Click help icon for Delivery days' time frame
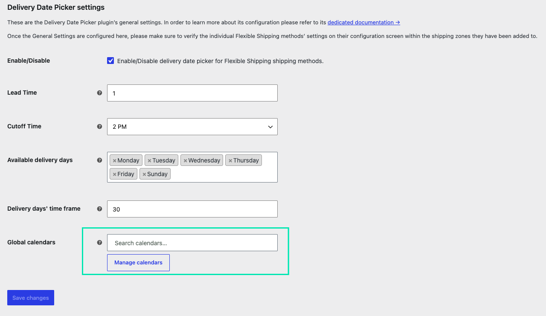Viewport: 546px width, 316px height. tap(99, 209)
